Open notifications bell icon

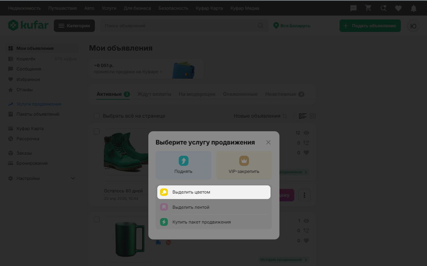point(413,9)
